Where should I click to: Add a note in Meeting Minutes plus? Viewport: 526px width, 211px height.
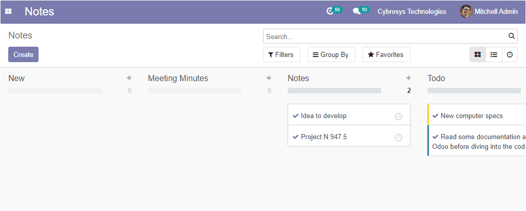269,78
